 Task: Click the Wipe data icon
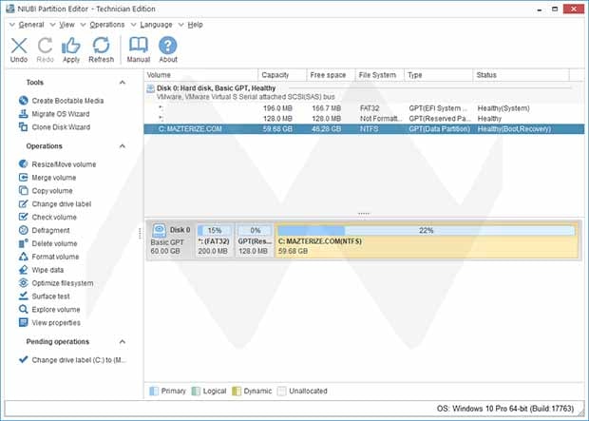[x=24, y=270]
